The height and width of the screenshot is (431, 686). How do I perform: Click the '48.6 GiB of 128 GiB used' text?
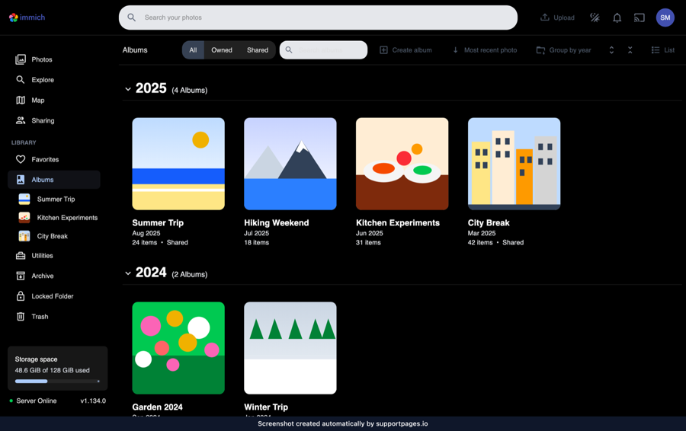pos(52,370)
